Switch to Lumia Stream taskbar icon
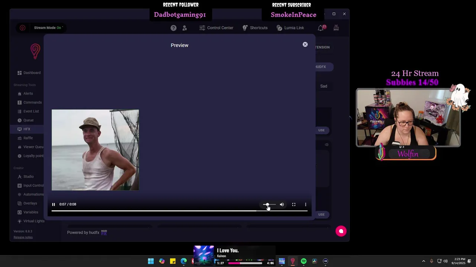The image size is (476, 267). click(x=293, y=261)
